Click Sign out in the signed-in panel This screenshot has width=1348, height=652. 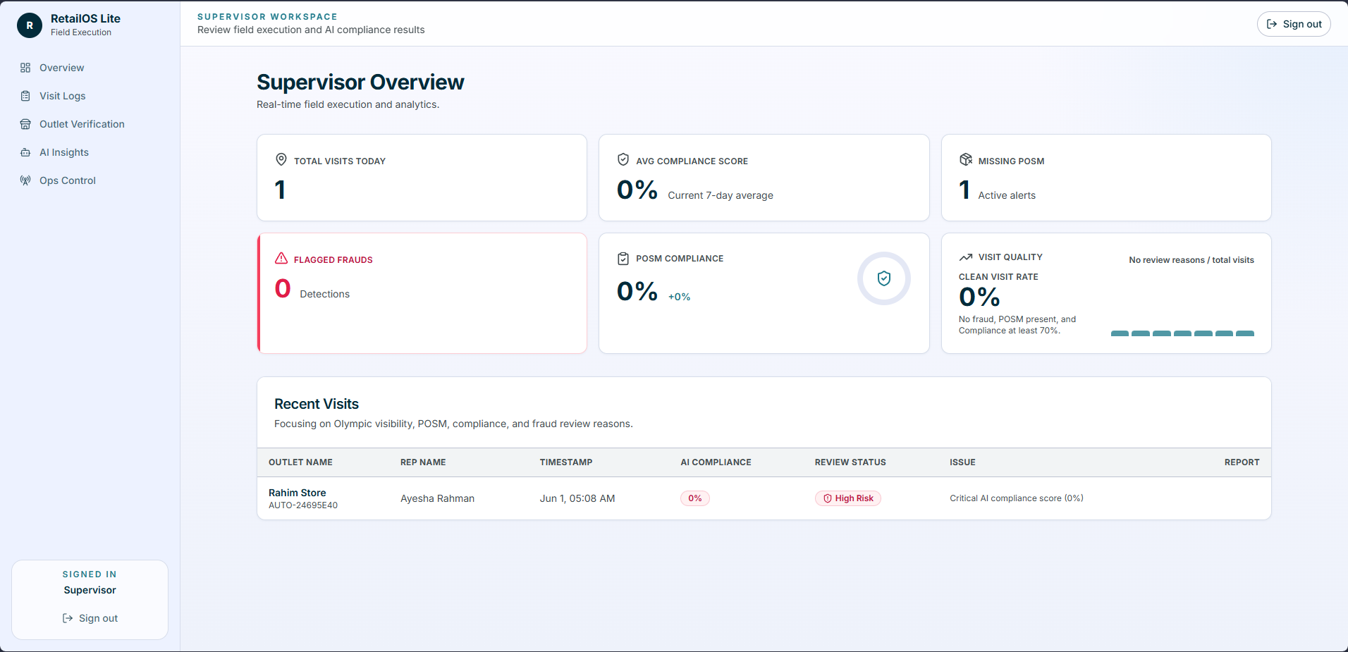coord(90,618)
